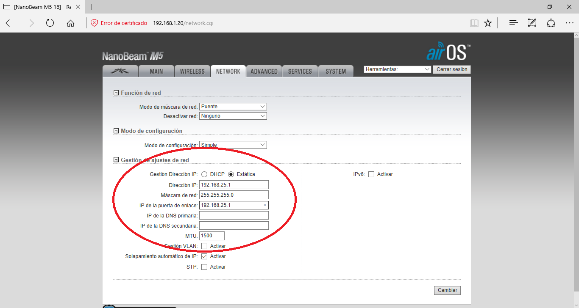
Task: Enable the IPv6 Activar checkbox
Action: 371,174
